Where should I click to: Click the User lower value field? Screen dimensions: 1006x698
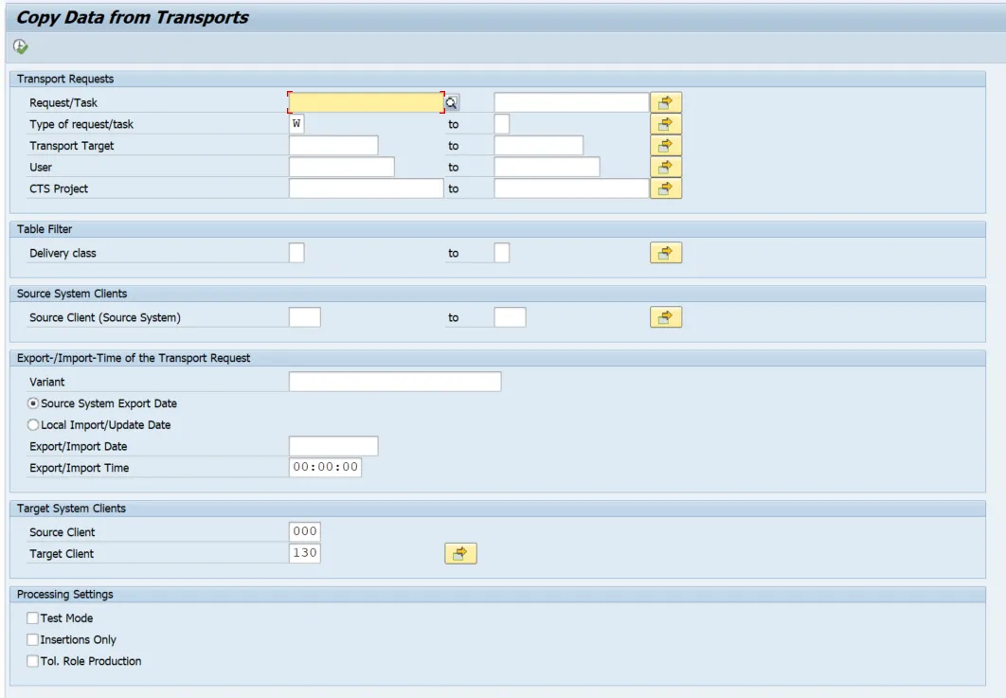[x=341, y=167]
